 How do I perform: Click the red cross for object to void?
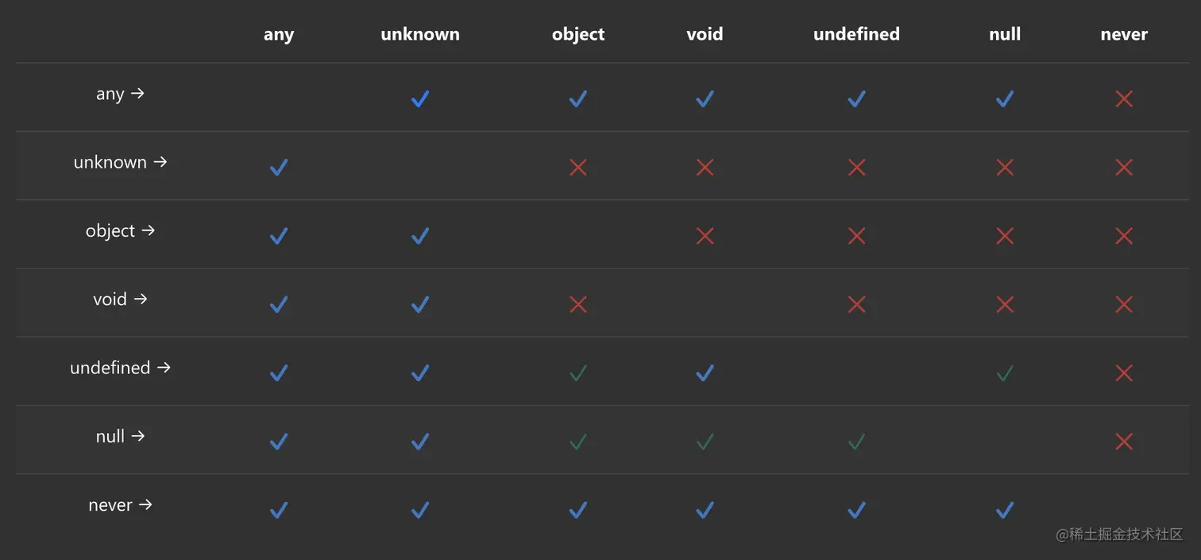704,235
